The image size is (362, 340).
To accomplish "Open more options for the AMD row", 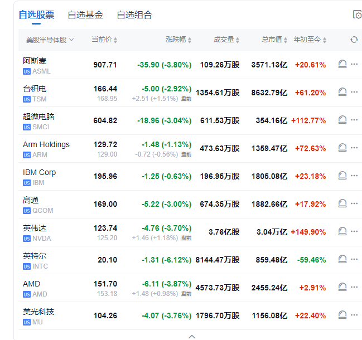I will click(x=354, y=287).
